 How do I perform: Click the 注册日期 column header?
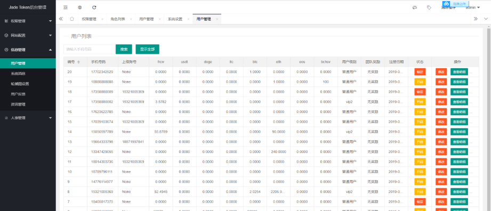tap(396, 62)
